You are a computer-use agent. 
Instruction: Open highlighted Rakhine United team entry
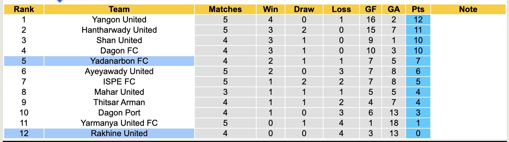[x=119, y=133]
